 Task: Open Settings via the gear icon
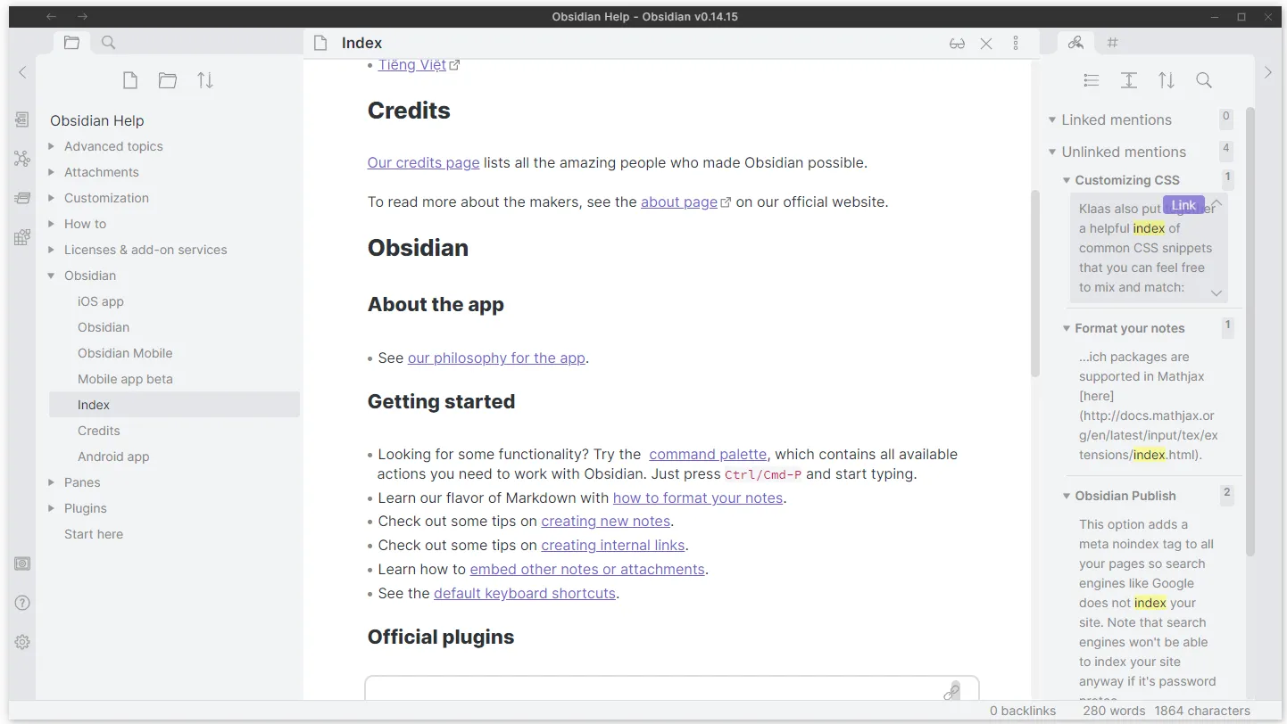tap(22, 642)
